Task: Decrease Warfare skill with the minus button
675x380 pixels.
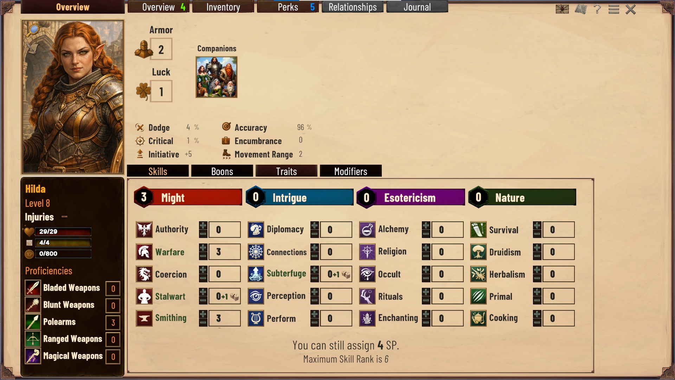Action: 203,256
